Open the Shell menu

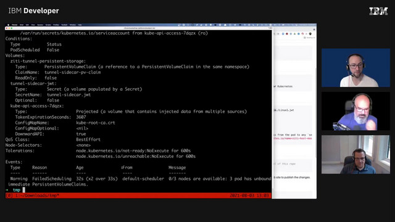[x=22, y=25]
